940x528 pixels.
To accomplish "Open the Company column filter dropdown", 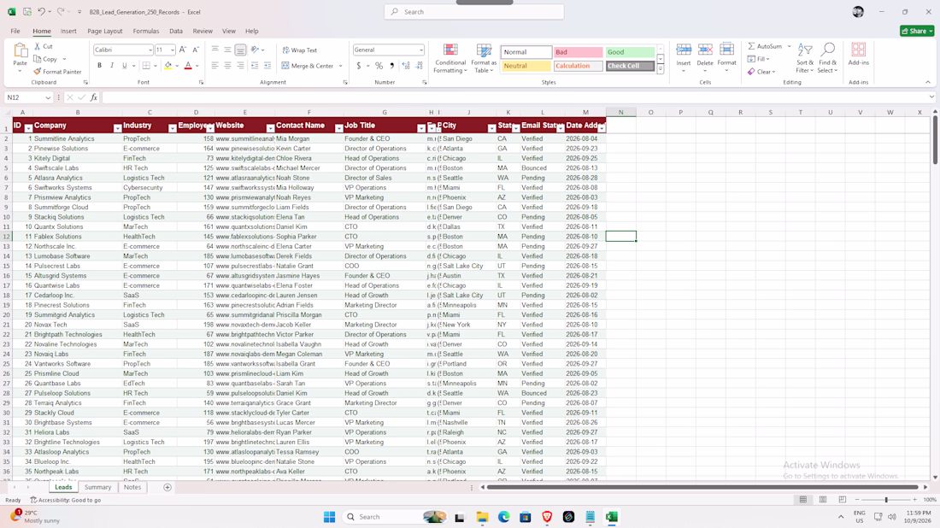I will [118, 128].
